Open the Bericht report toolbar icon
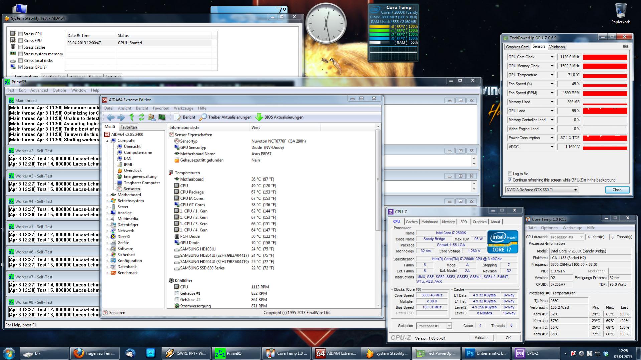This screenshot has height=360, width=641. pyautogui.click(x=177, y=117)
